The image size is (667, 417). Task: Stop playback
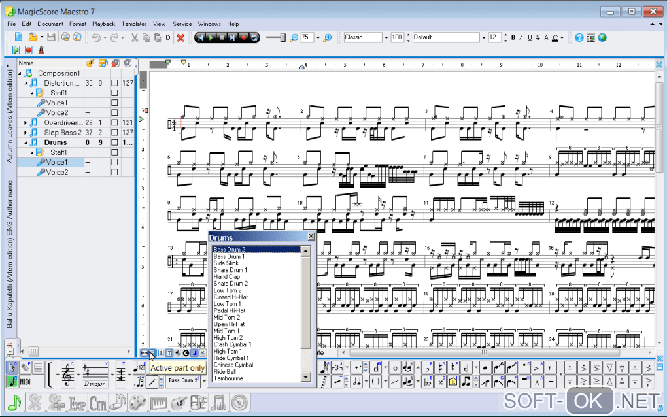[222, 37]
